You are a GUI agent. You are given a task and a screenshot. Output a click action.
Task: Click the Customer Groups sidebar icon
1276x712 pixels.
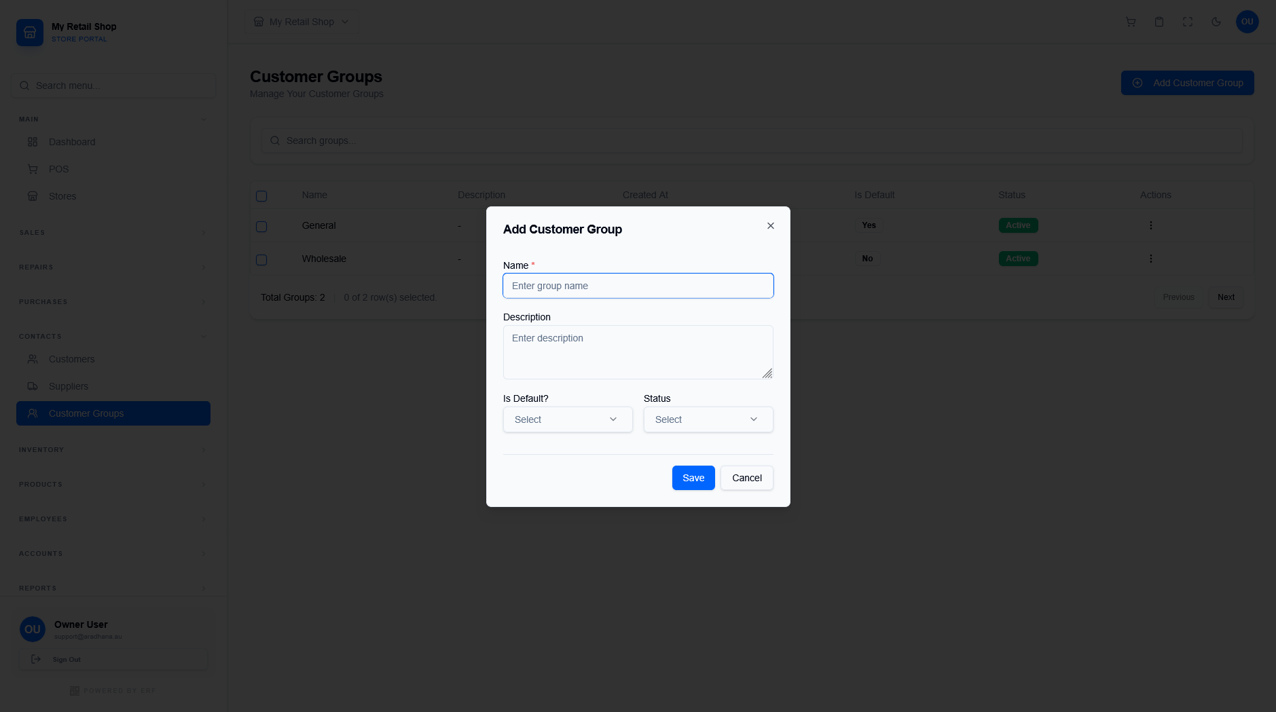[33, 413]
